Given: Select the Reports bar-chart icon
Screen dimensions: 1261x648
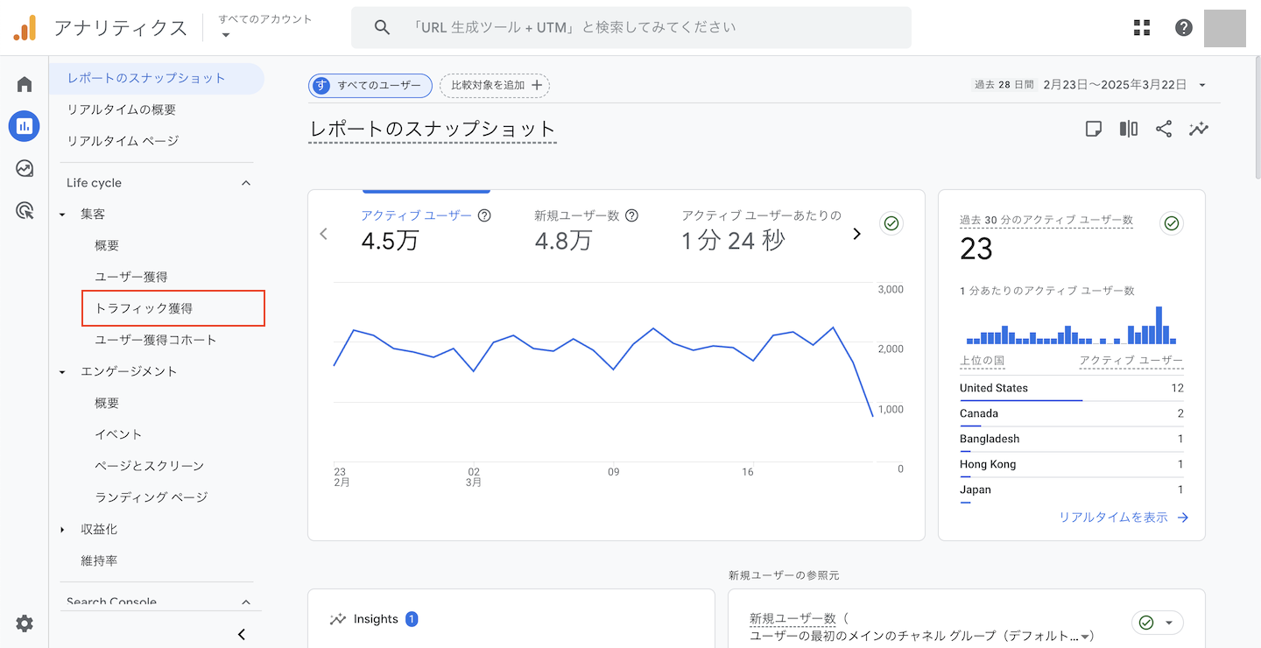Looking at the screenshot, I should pyautogui.click(x=25, y=126).
